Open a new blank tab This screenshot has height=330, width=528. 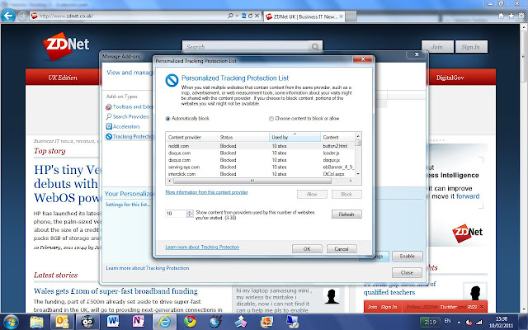pos(351,16)
